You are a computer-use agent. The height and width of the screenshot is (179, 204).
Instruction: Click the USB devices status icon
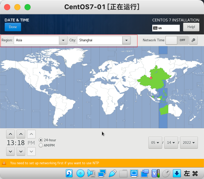(112, 173)
